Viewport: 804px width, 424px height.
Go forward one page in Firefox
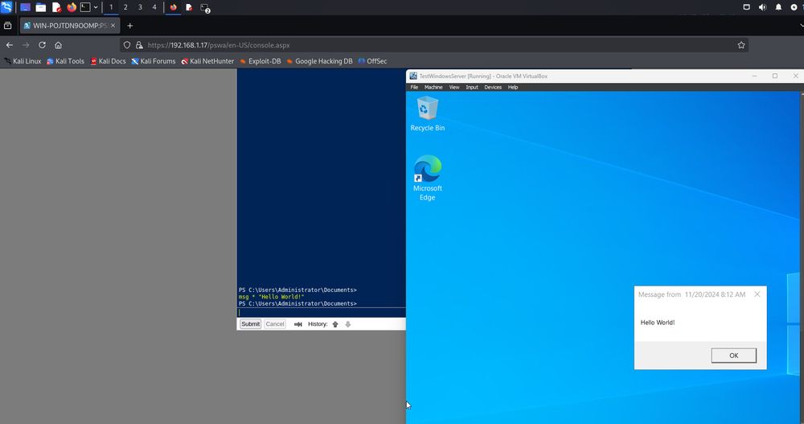pyautogui.click(x=26, y=45)
